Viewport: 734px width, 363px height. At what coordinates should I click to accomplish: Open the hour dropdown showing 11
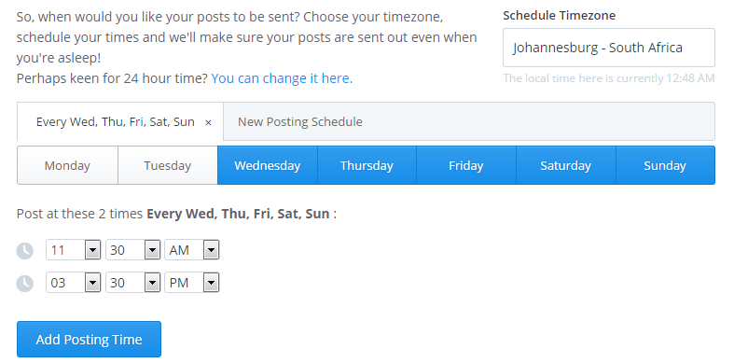[74, 250]
